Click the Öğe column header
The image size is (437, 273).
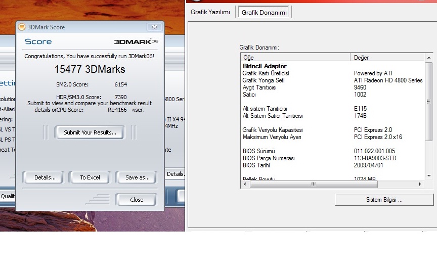pos(295,58)
